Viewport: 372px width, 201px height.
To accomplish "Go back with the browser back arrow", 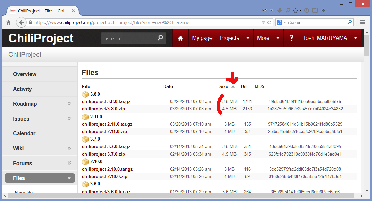I will click(21, 22).
